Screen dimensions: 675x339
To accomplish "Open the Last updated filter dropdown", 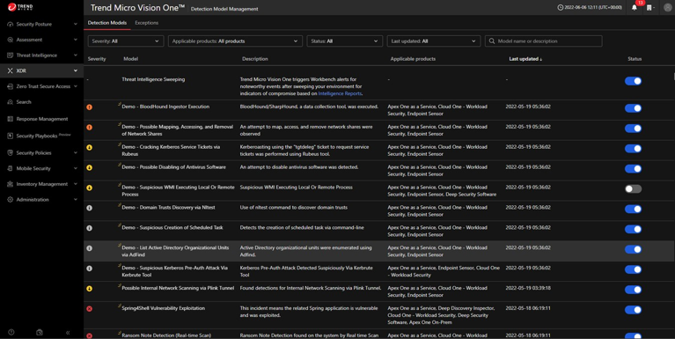I will [x=434, y=41].
